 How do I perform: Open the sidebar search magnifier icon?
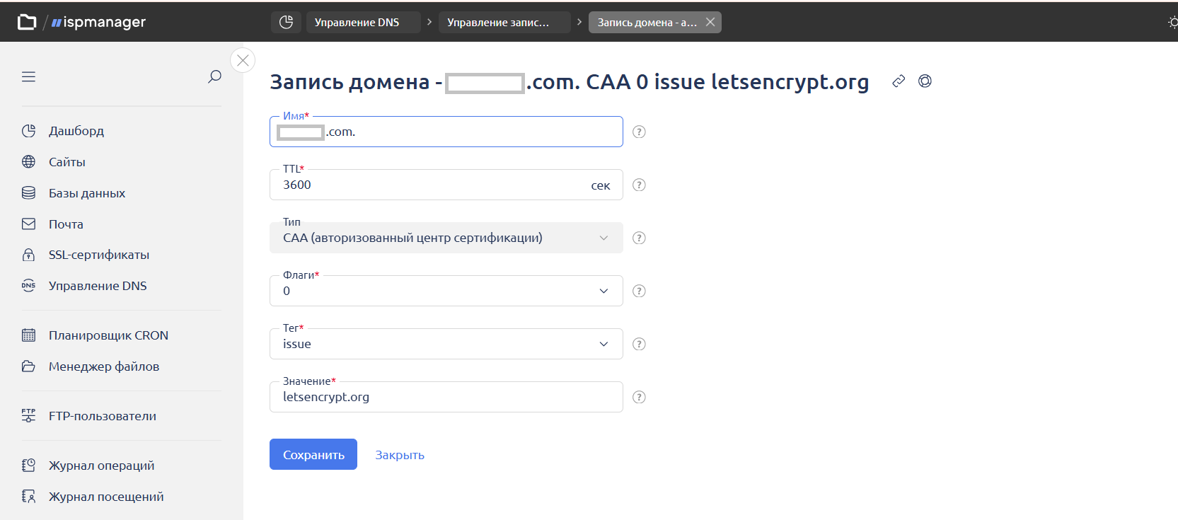(214, 76)
